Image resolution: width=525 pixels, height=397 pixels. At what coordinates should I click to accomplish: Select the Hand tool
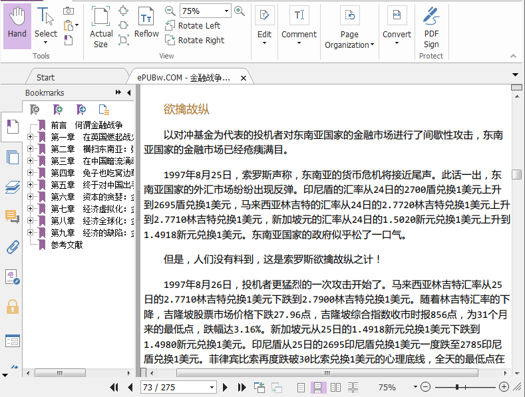coord(17,26)
